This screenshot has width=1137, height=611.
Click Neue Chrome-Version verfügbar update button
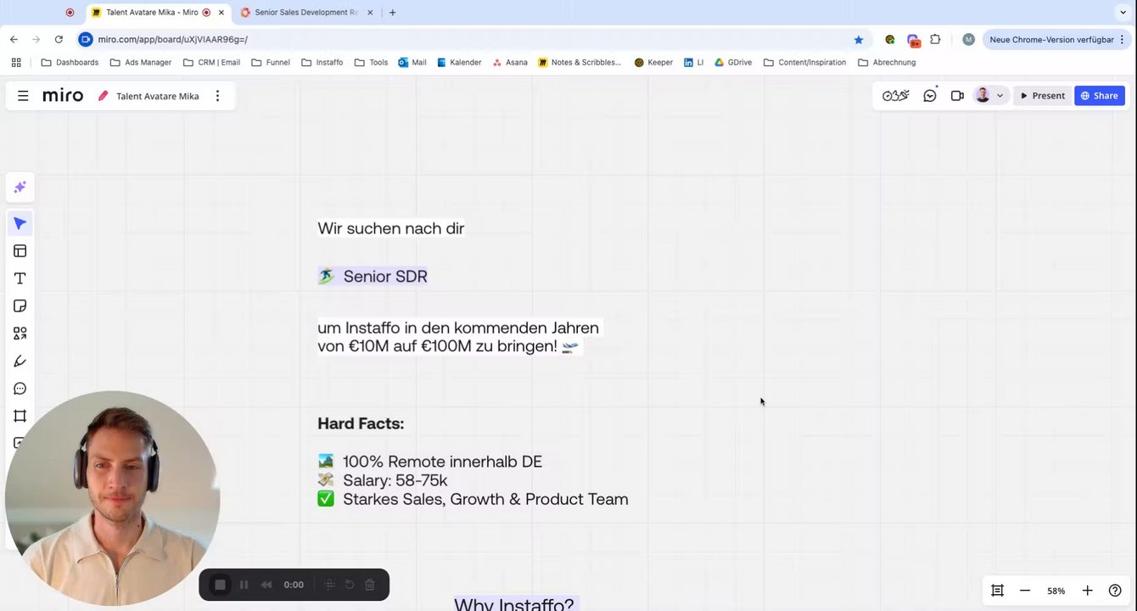(x=1058, y=39)
